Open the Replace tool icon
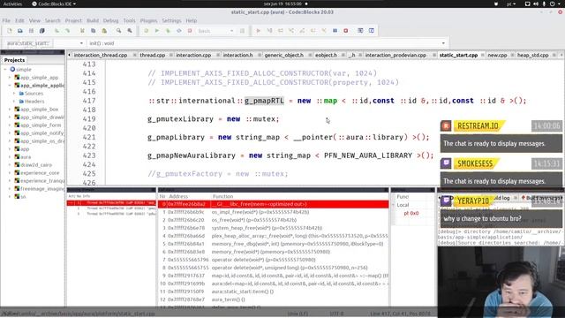 pos(130,31)
